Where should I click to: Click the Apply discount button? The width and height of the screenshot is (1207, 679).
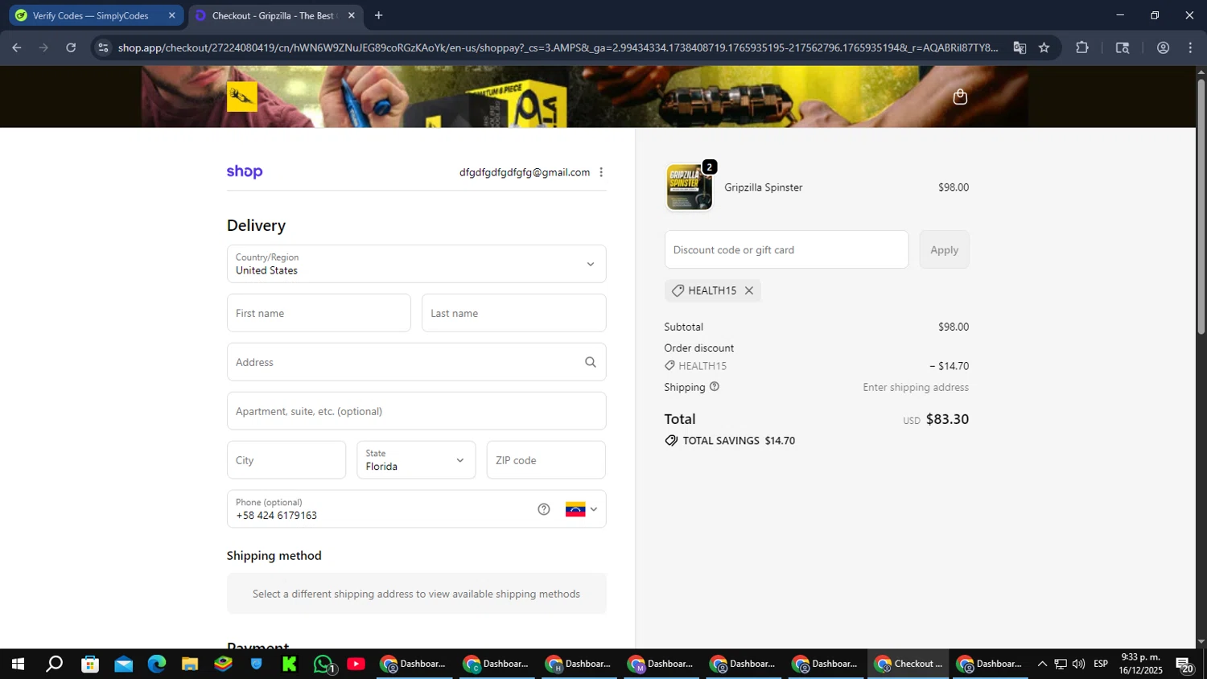coord(944,249)
